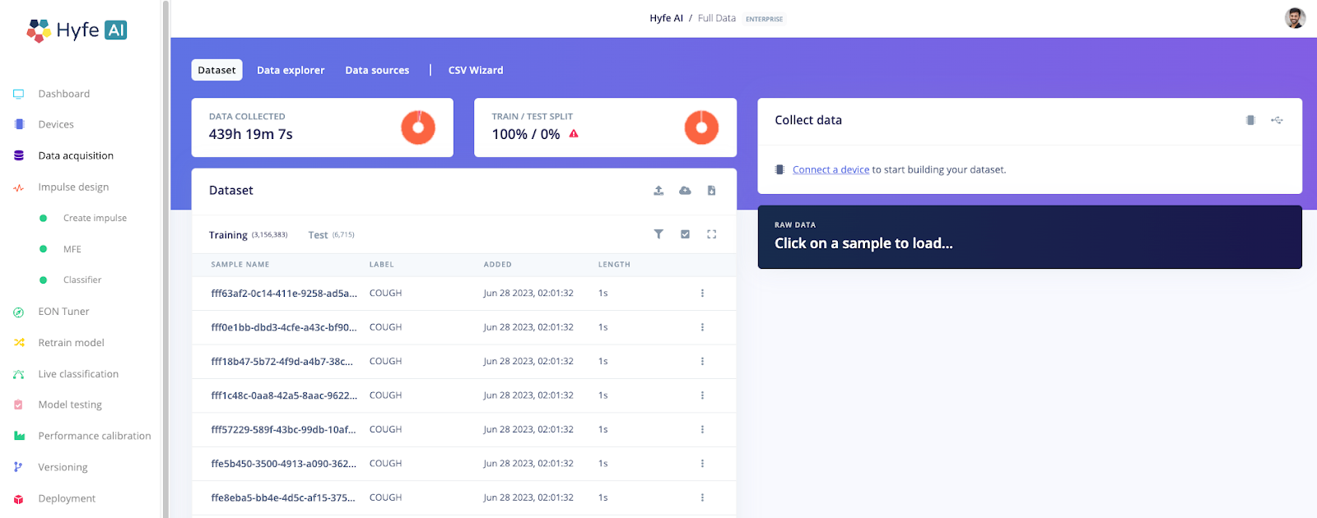Click the Train/test split pie chart
The width and height of the screenshot is (1317, 518).
click(x=701, y=127)
